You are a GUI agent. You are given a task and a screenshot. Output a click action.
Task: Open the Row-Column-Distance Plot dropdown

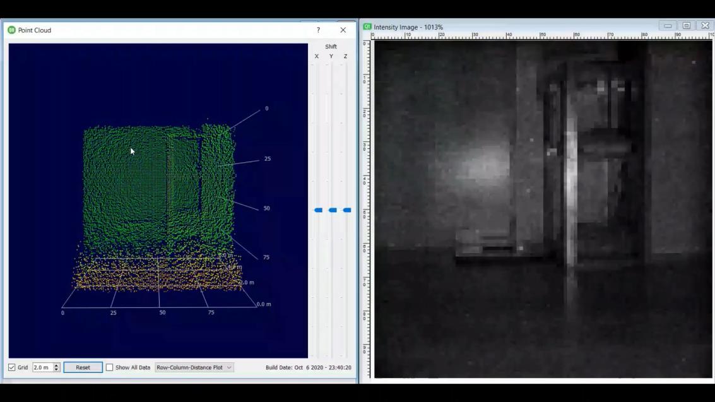tap(194, 367)
